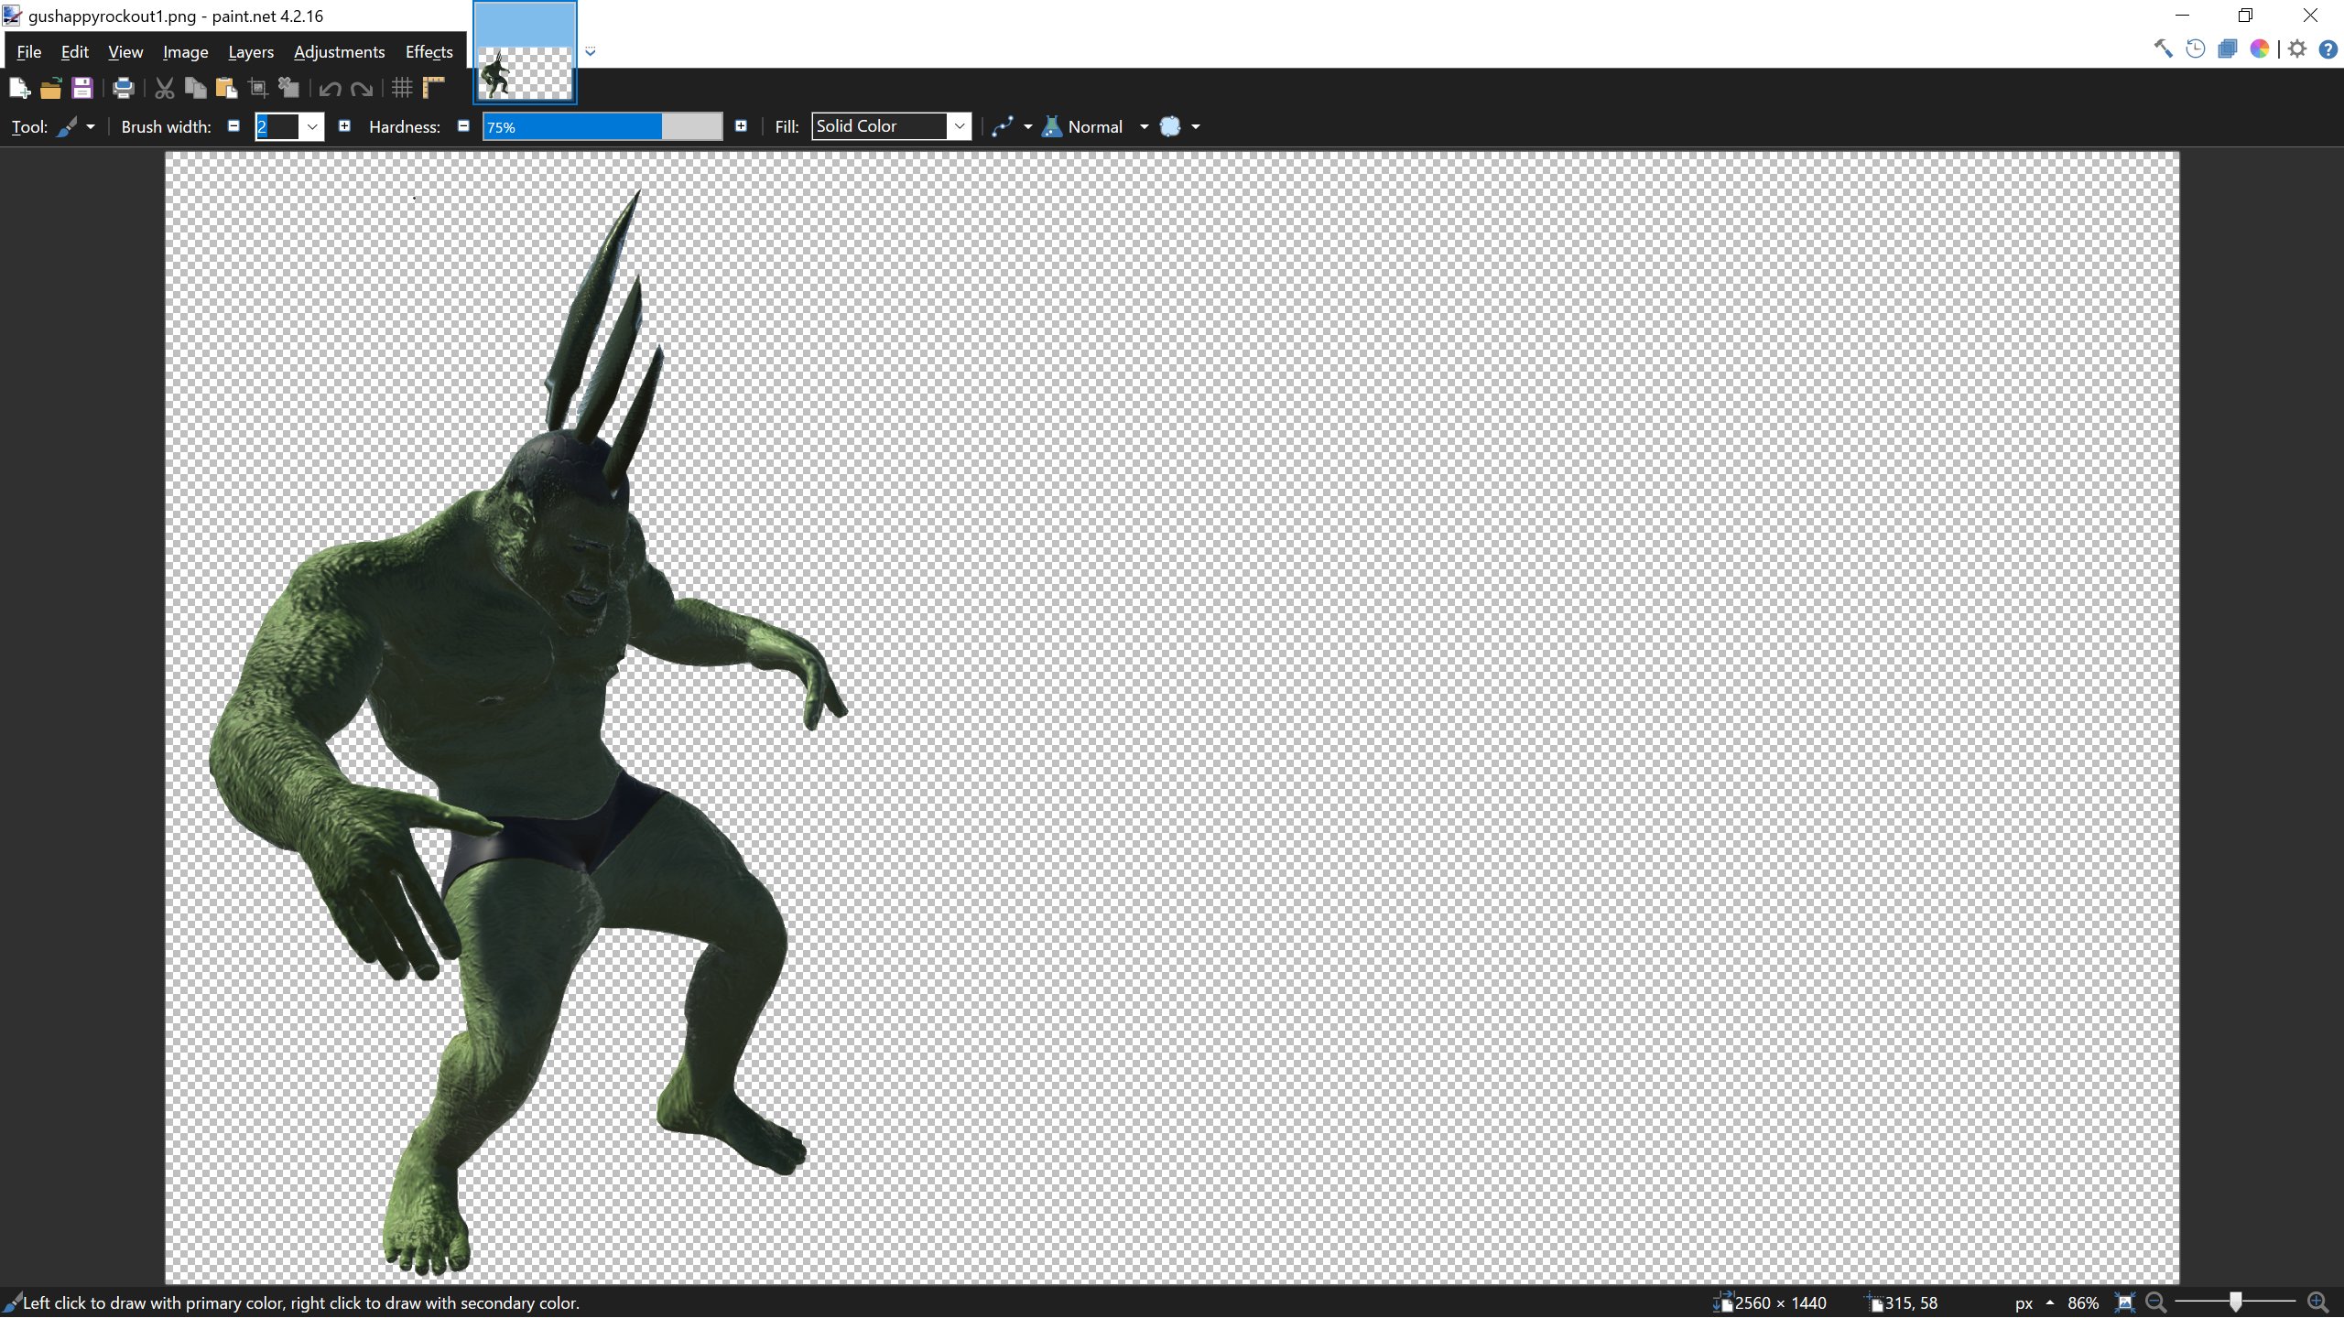Screen dimensions: 2344x1318
Task: Increase brush width with plus button
Action: [344, 126]
